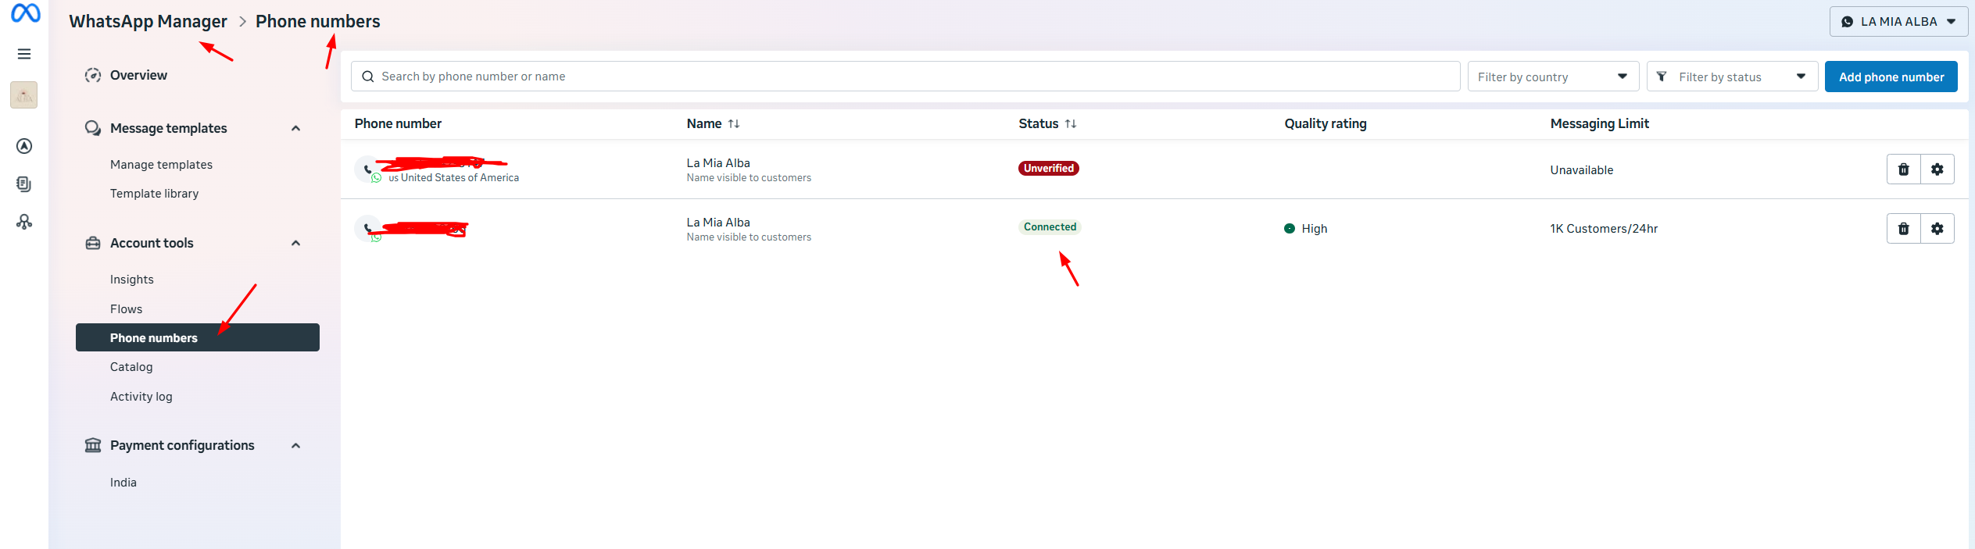Click the Unavailable messaging limit value

[x=1581, y=170]
